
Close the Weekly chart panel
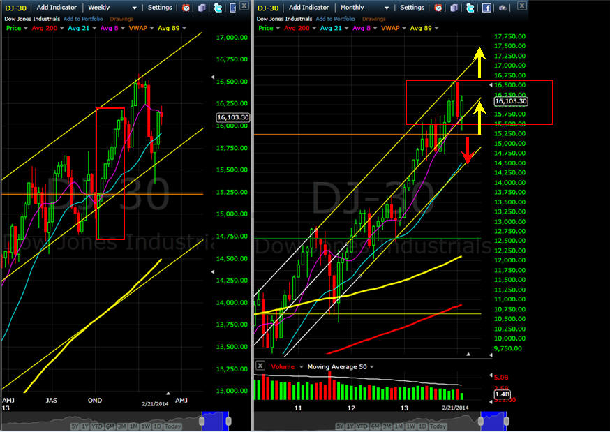point(244,6)
